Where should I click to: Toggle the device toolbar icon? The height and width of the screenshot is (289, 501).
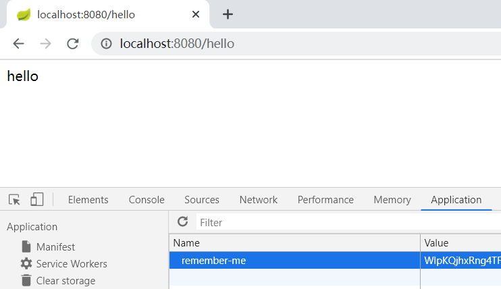[x=36, y=199]
